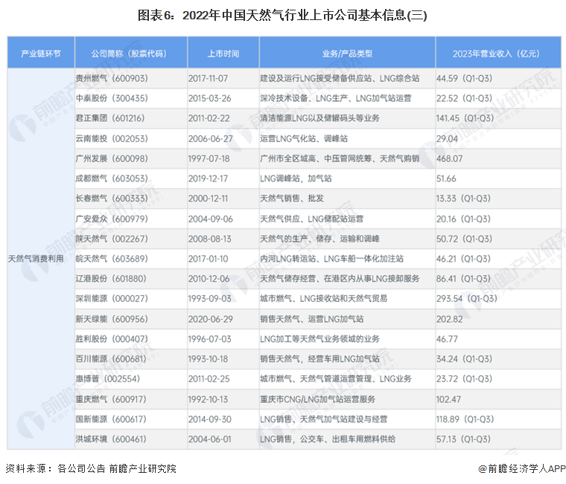
Task: Click company 洪城环境 (600461)
Action: (111, 439)
